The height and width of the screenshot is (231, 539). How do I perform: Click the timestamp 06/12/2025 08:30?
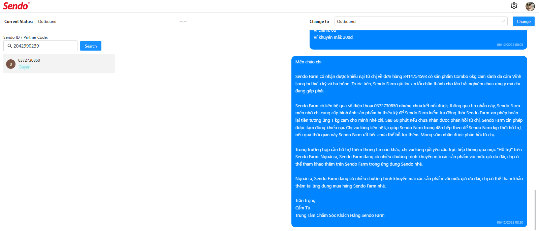(x=510, y=223)
